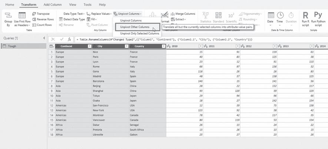
Task: Click the Pretoria cell
Action: (110, 130)
